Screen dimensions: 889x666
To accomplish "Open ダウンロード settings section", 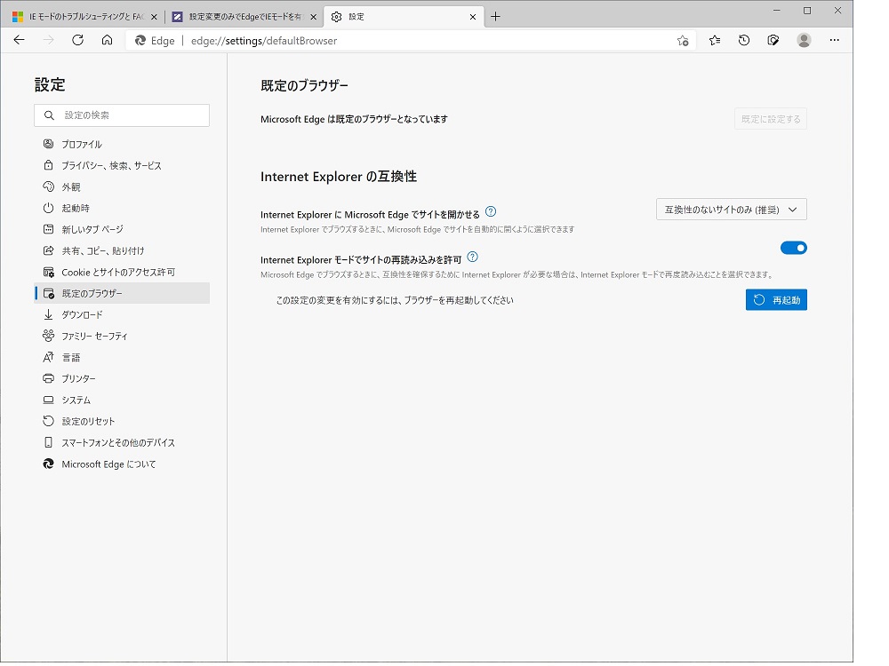I will pos(121,315).
